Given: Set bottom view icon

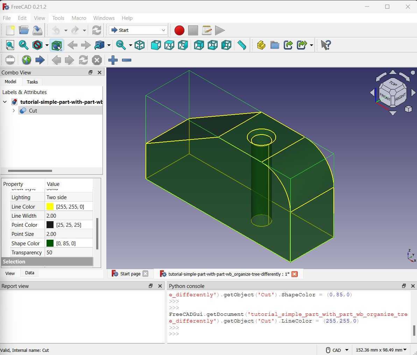Looking at the screenshot, I should coord(212,45).
